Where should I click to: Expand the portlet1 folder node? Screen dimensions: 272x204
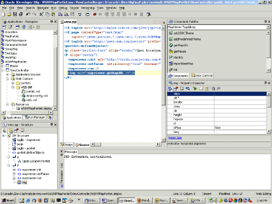(13, 83)
